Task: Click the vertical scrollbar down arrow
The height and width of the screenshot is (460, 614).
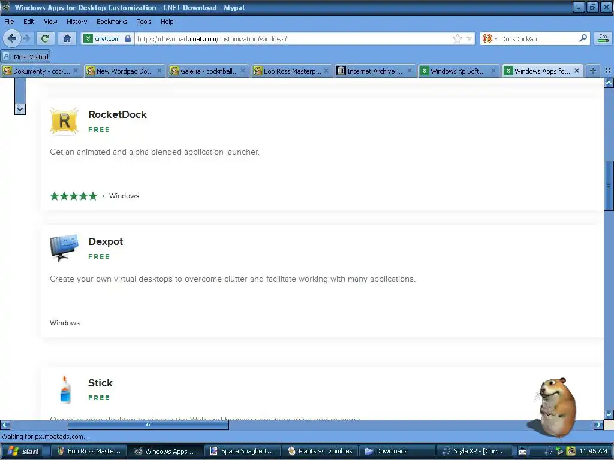Action: click(609, 414)
